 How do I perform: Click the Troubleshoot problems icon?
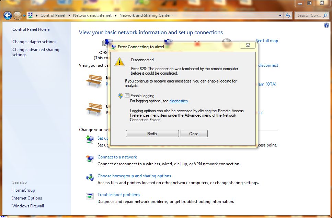coord(90,196)
